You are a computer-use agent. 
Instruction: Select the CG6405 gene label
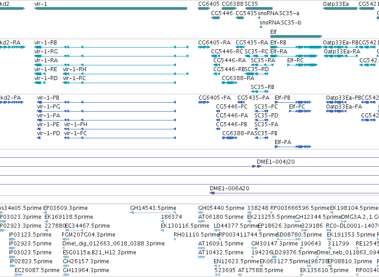click(209, 4)
